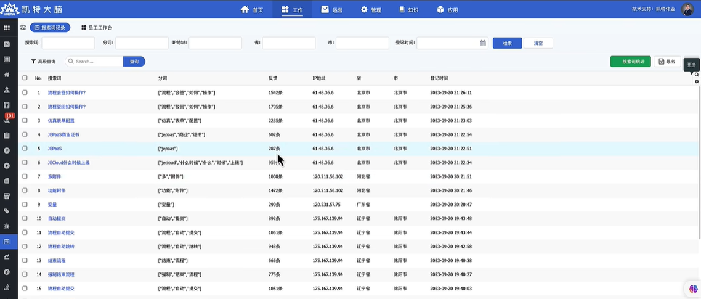
Task: Click the person icon in left sidebar
Action: (x=7, y=90)
